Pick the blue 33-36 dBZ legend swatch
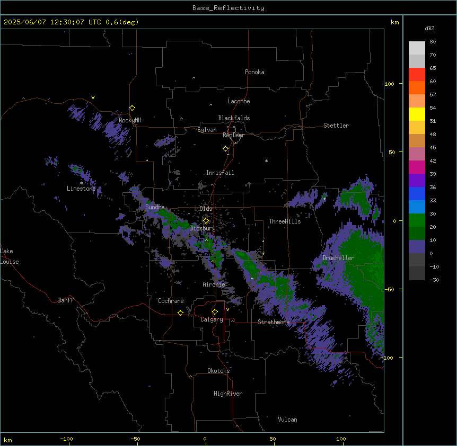 (x=417, y=193)
